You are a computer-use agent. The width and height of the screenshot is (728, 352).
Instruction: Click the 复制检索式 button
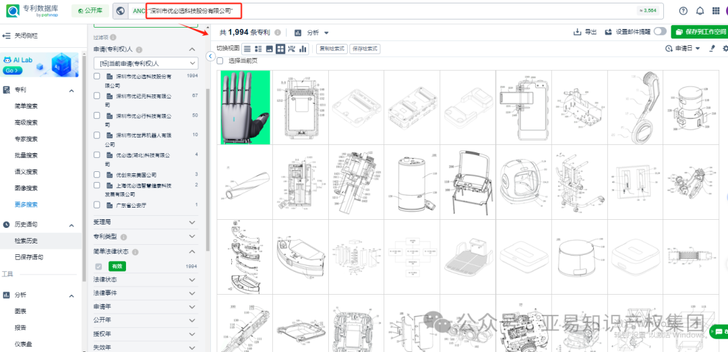click(332, 49)
